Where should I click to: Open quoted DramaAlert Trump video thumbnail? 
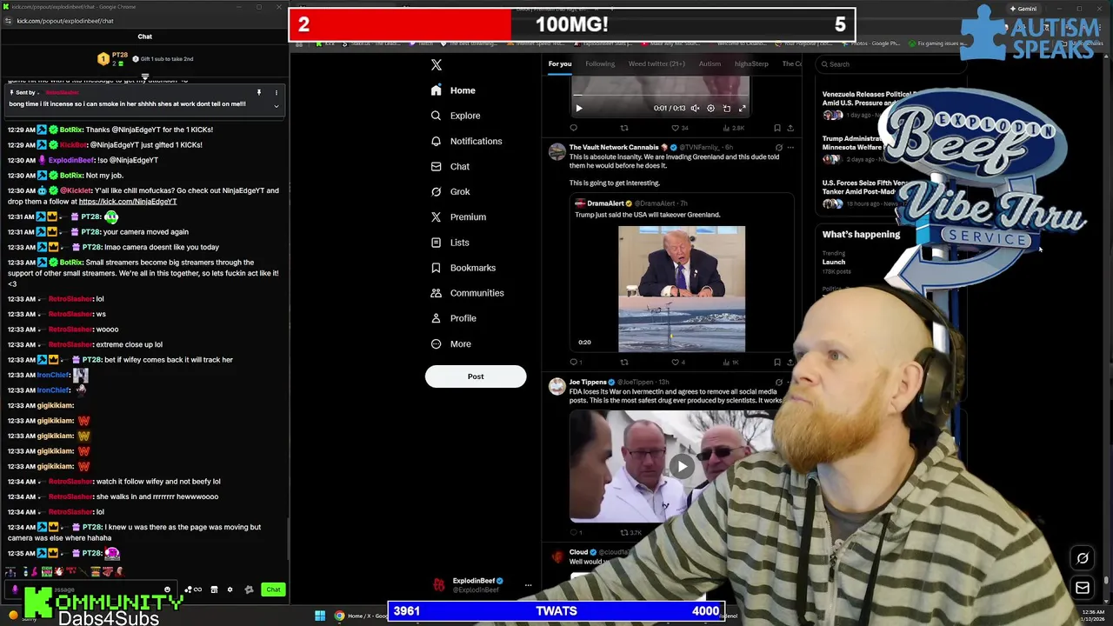click(682, 289)
